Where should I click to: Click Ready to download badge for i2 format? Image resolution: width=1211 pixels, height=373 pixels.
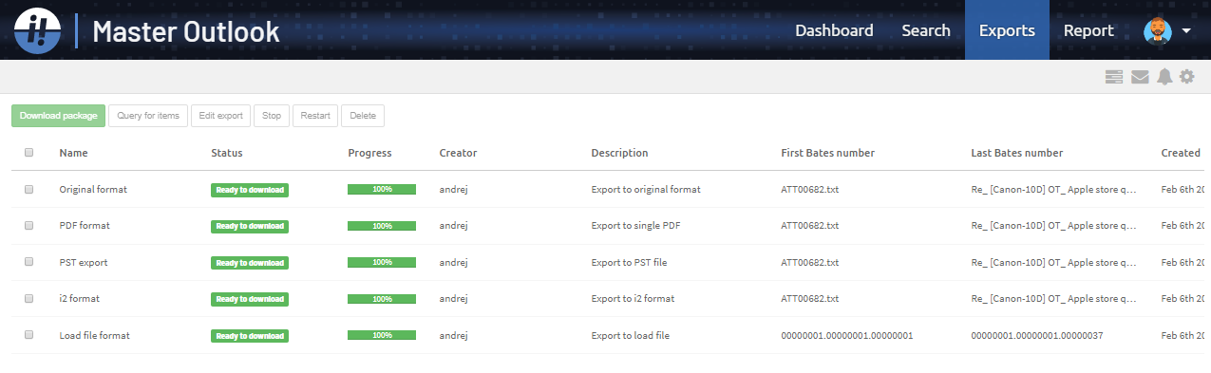tap(250, 299)
